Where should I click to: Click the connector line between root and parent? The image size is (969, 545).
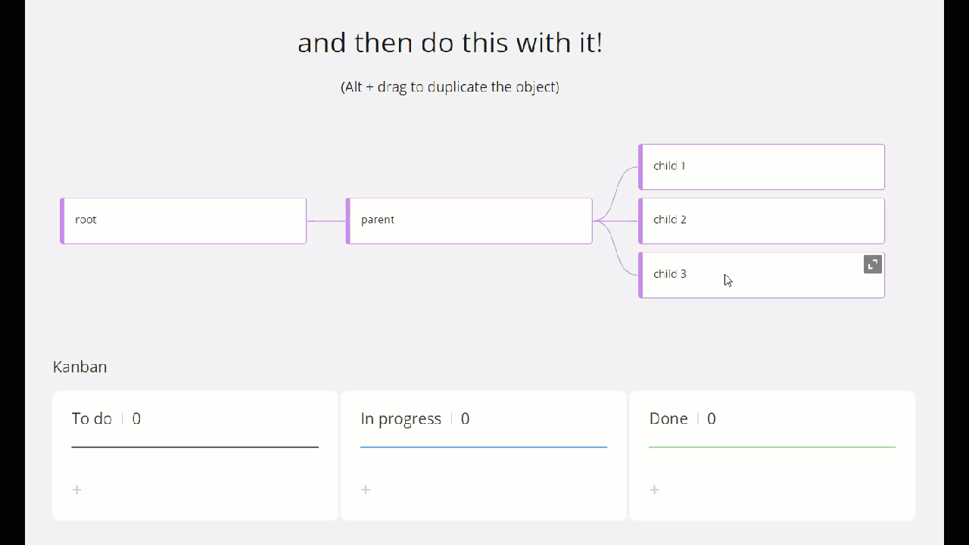click(x=326, y=221)
